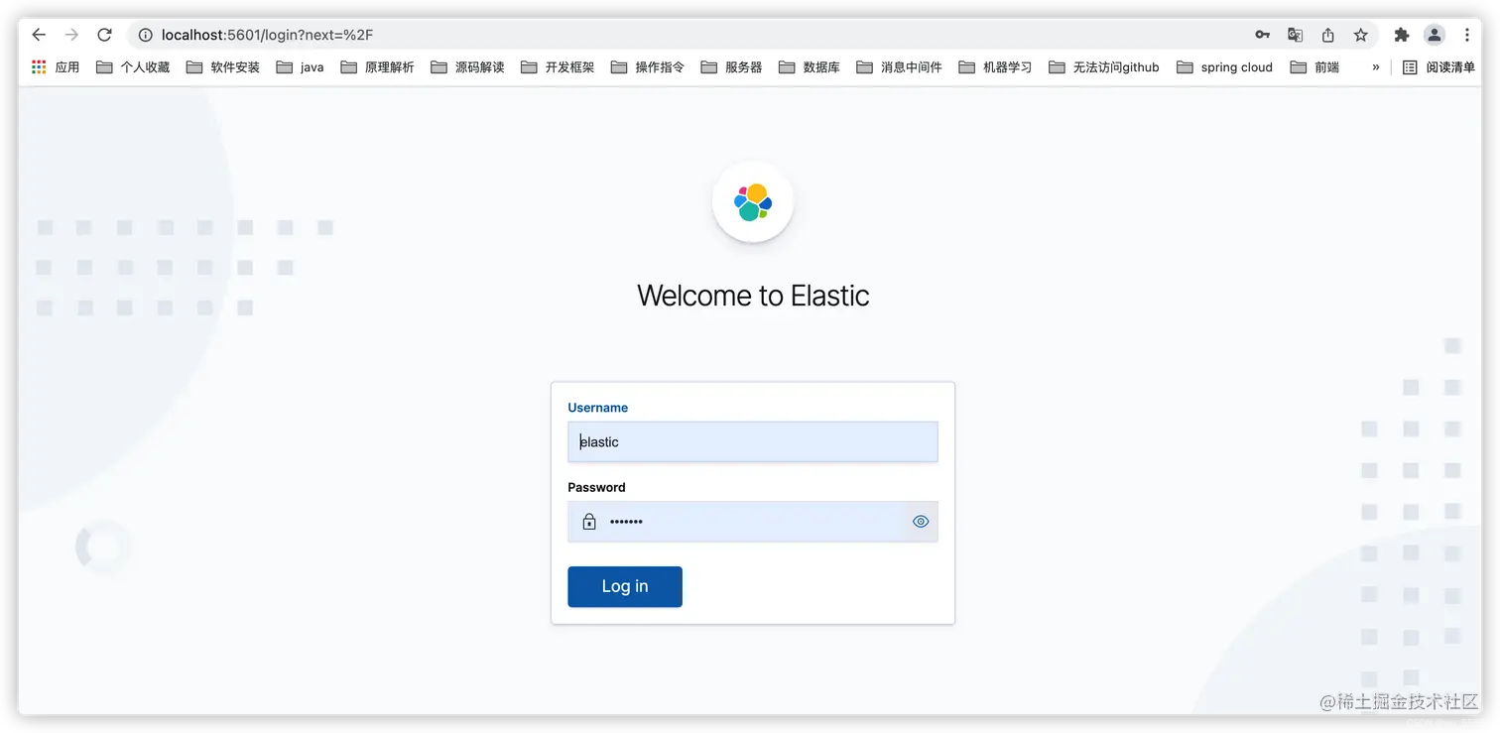The width and height of the screenshot is (1500, 733).
Task: Open the 个人收藏 bookmark folder
Action: (133, 67)
